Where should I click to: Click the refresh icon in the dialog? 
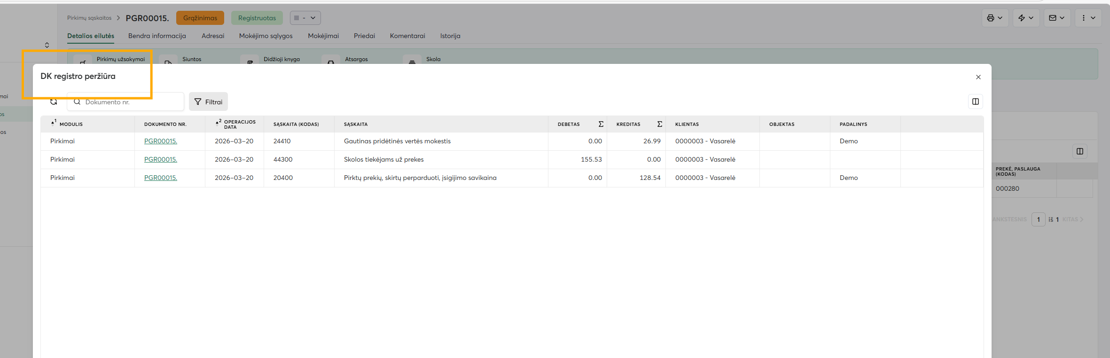tap(54, 102)
